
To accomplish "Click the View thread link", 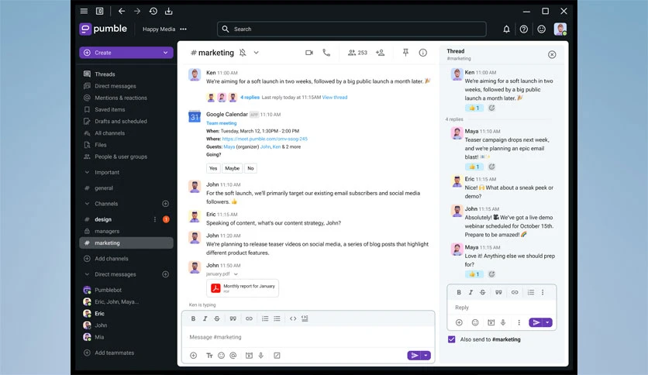I will (x=335, y=98).
